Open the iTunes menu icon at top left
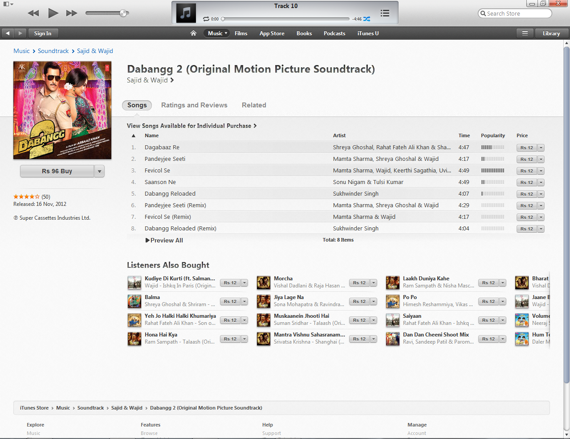This screenshot has height=439, width=570. [x=8, y=4]
